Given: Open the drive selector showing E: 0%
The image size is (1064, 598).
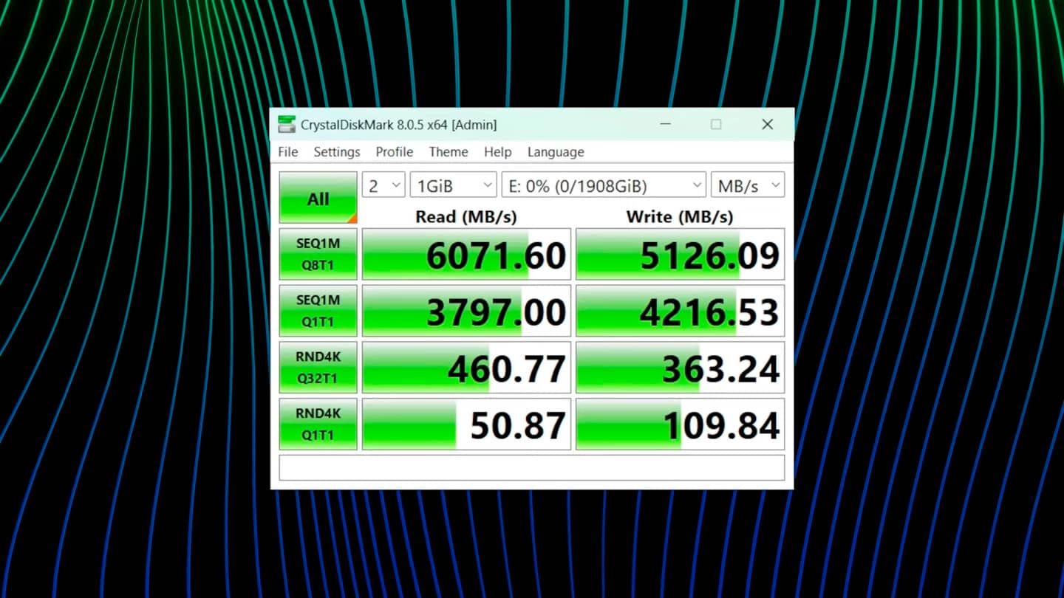Looking at the screenshot, I should coord(604,185).
